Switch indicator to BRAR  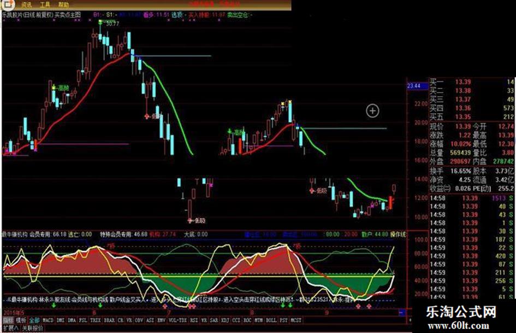[109, 320]
